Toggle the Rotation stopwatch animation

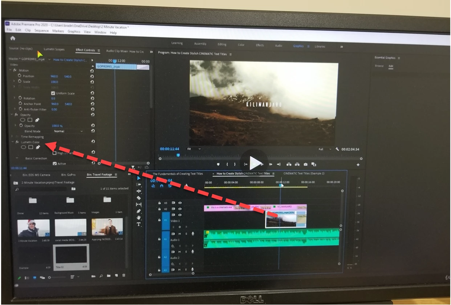pyautogui.click(x=20, y=98)
